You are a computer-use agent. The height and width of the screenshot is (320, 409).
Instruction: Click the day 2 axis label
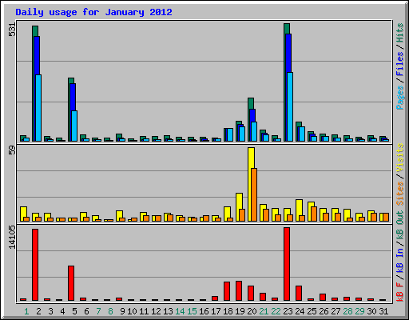[x=38, y=311]
